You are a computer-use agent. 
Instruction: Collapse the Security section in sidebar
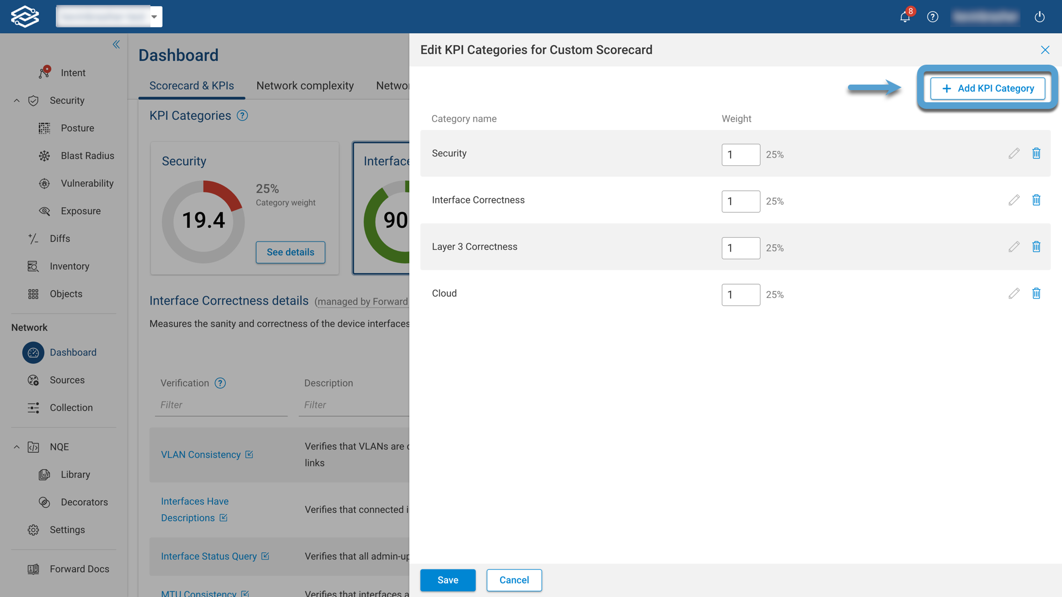coord(16,100)
